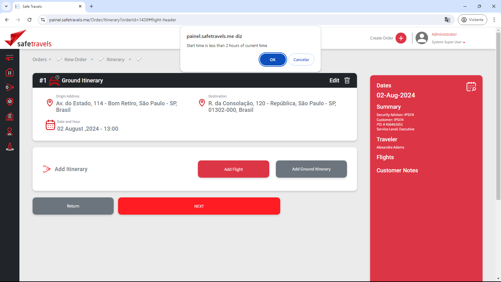The height and width of the screenshot is (282, 501).
Task: Open the shield checkmark sidebar icon
Action: (x=10, y=102)
